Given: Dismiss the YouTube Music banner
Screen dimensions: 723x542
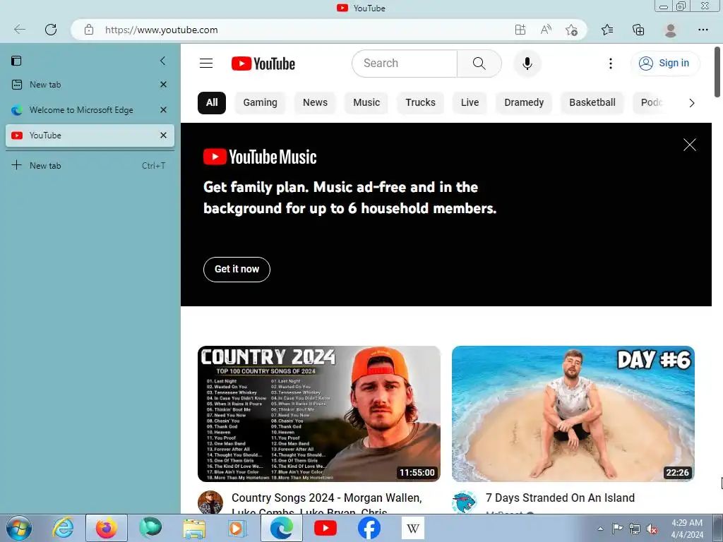Looking at the screenshot, I should [x=689, y=145].
